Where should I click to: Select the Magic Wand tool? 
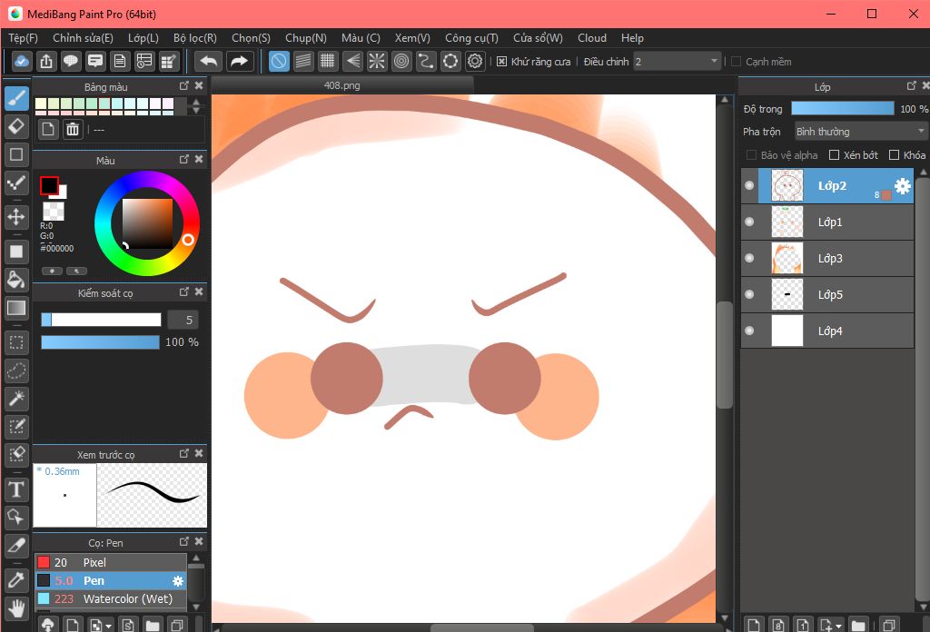tap(16, 399)
